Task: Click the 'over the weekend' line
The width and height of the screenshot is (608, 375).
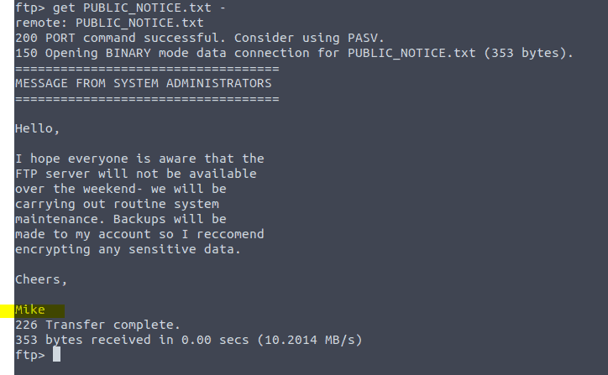Action: [121, 189]
